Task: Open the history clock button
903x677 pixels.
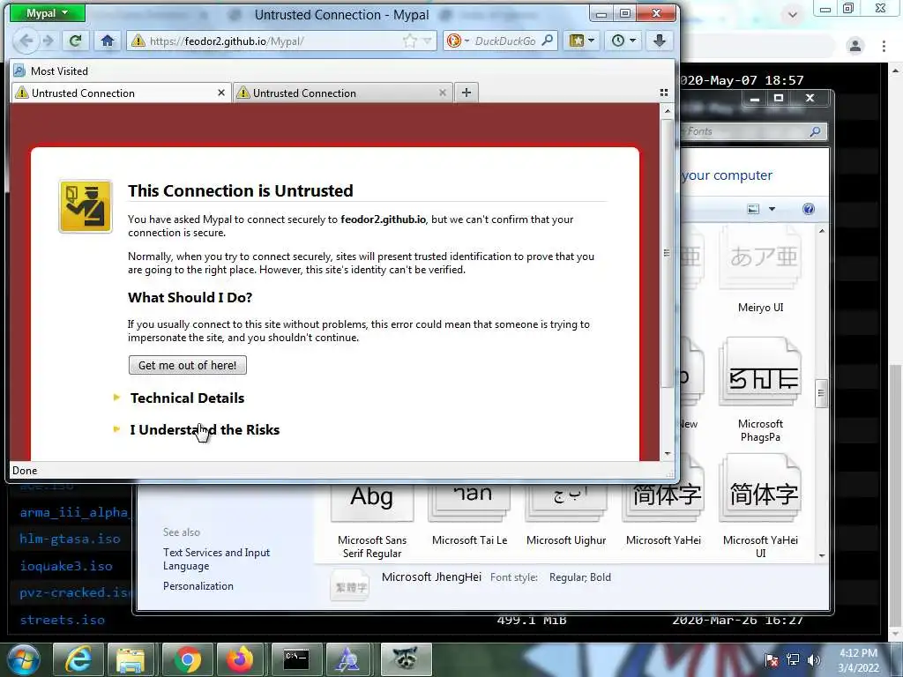Action: point(623,41)
